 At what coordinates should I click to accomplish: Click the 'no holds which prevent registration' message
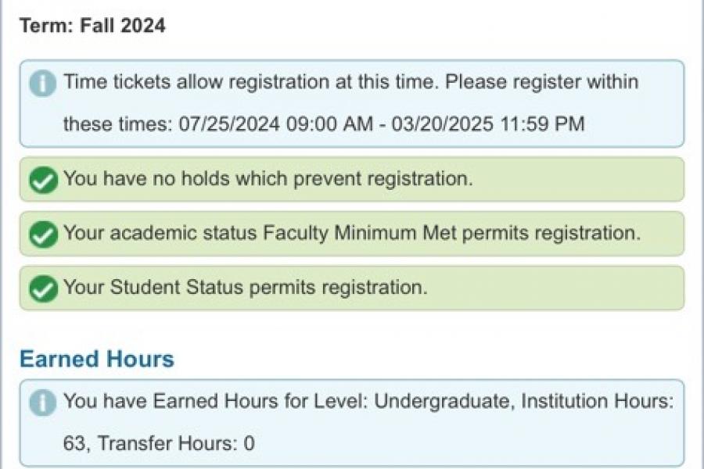tap(268, 179)
